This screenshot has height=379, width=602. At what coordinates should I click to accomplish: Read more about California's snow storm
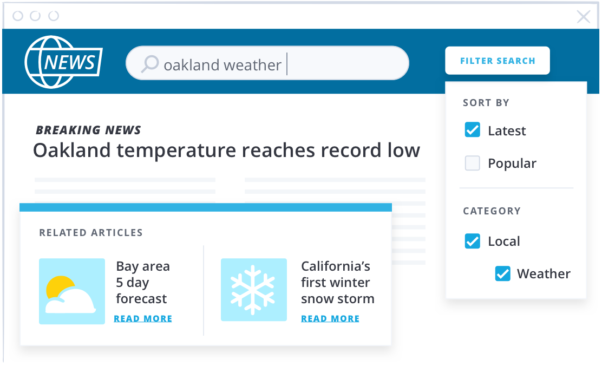tap(330, 318)
